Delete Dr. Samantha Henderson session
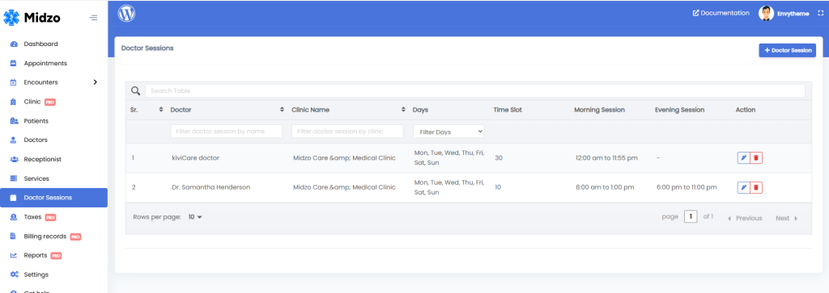 pyautogui.click(x=756, y=187)
